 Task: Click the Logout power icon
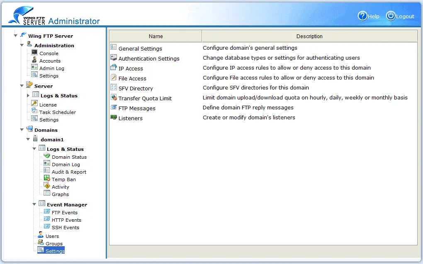coord(390,16)
